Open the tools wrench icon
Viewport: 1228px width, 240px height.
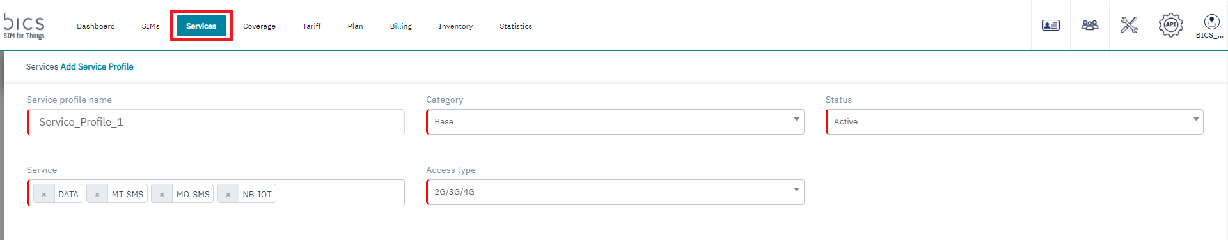coord(1129,26)
